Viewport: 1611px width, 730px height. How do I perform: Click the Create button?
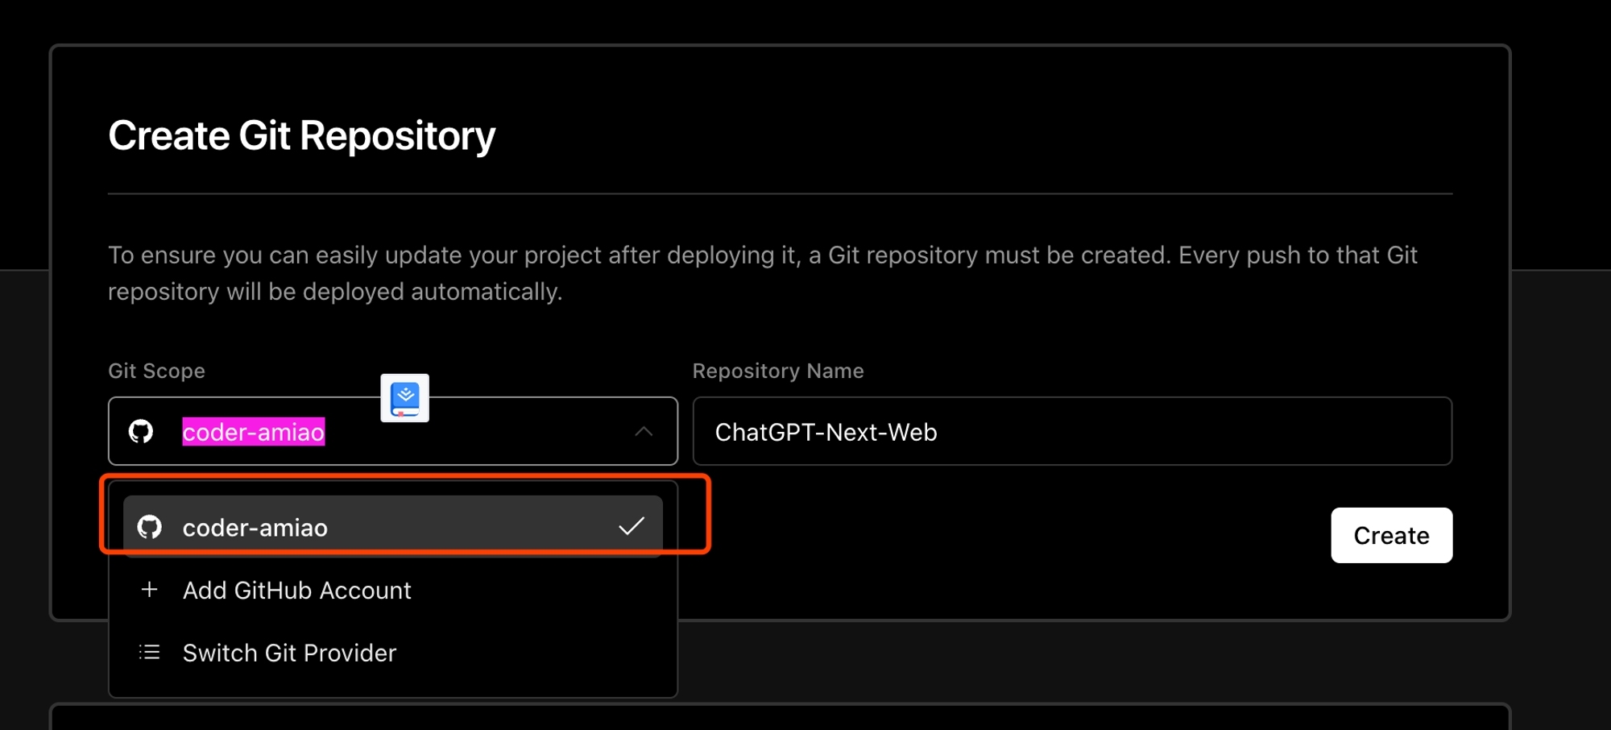click(x=1391, y=535)
